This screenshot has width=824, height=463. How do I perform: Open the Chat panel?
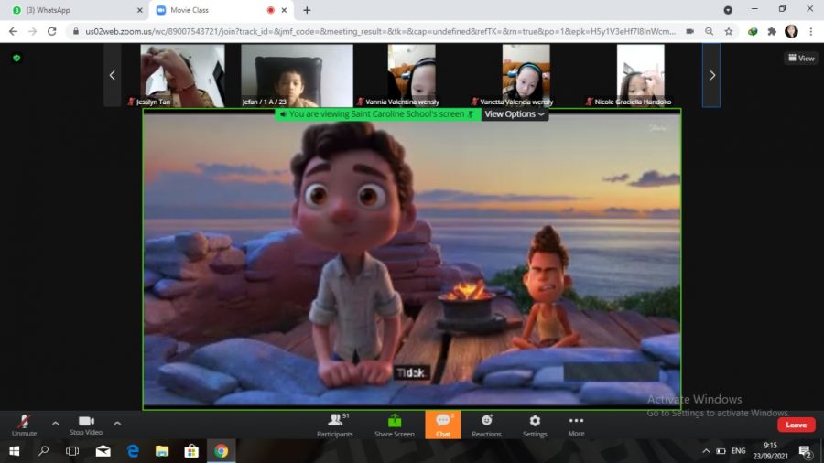pyautogui.click(x=442, y=425)
